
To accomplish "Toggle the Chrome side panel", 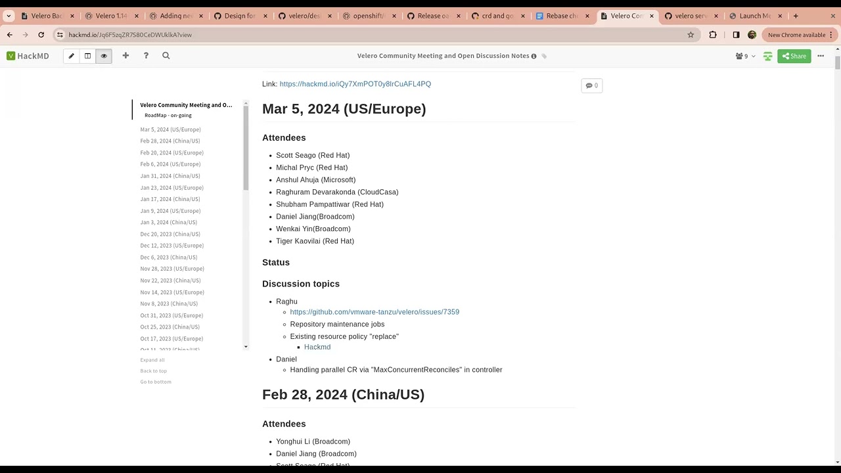I will coord(736,35).
